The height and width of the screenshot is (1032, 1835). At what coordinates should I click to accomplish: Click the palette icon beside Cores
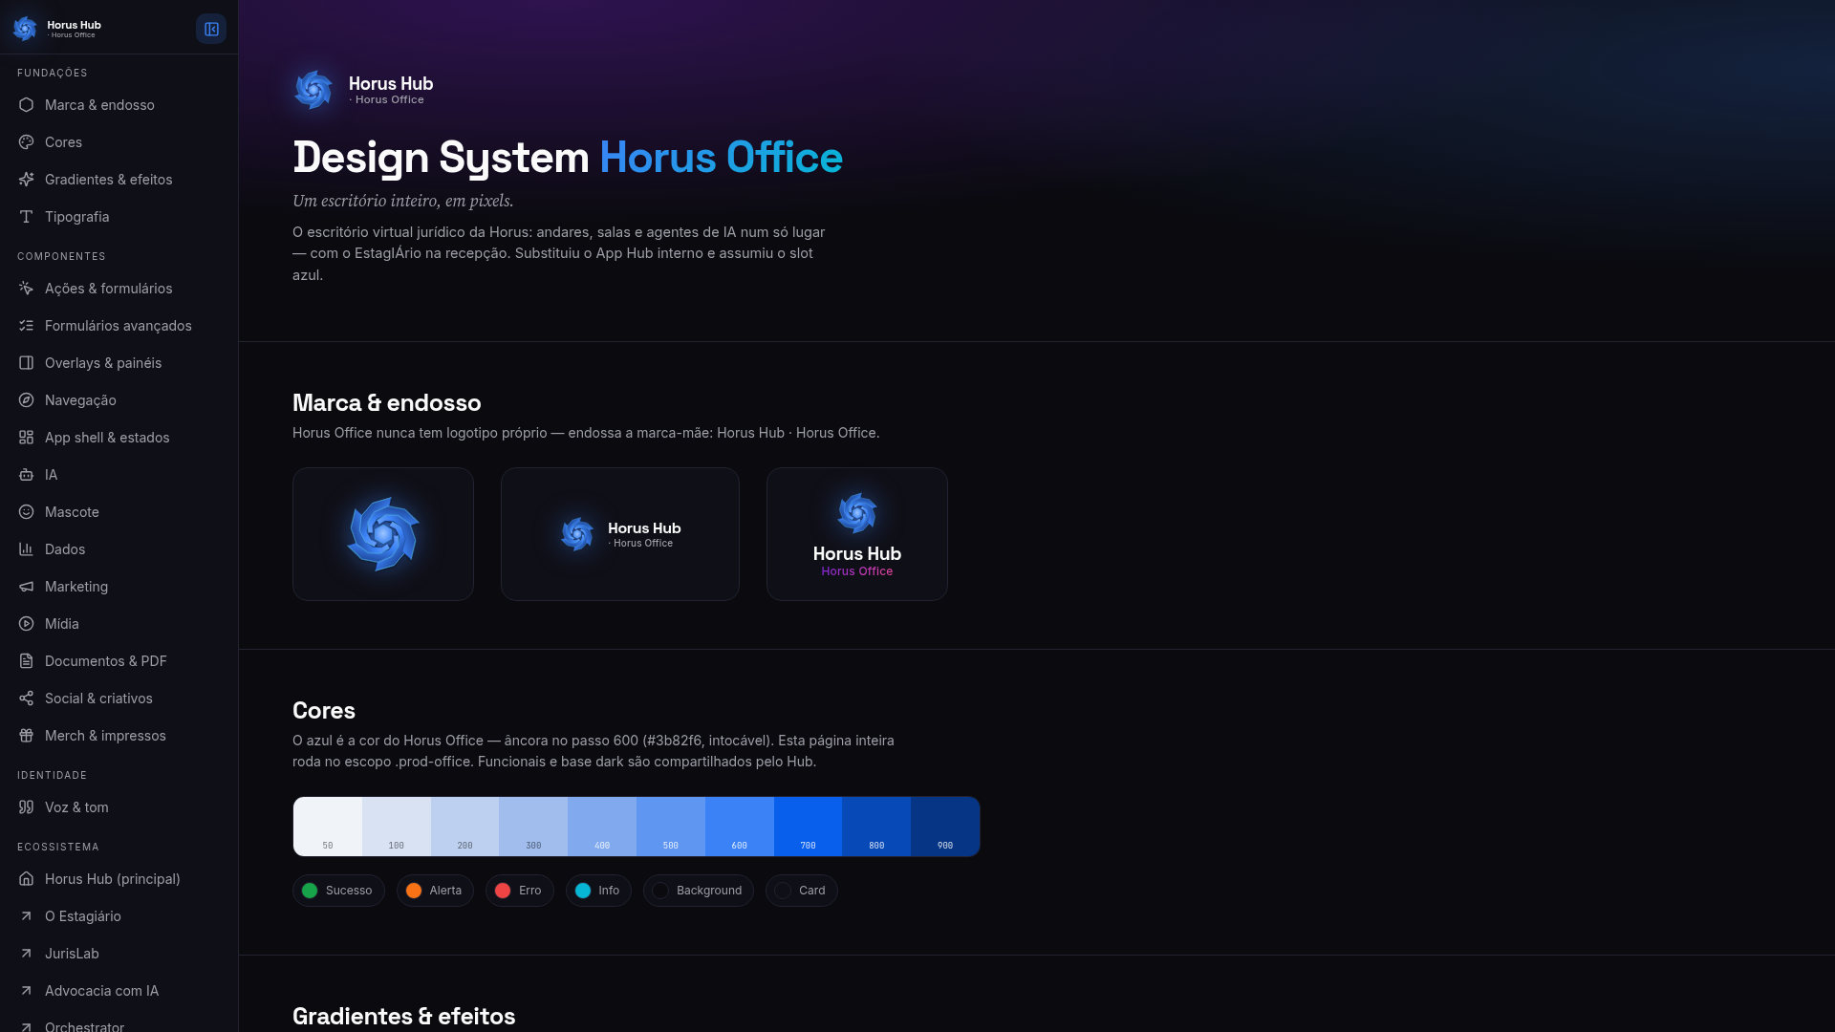click(x=26, y=142)
